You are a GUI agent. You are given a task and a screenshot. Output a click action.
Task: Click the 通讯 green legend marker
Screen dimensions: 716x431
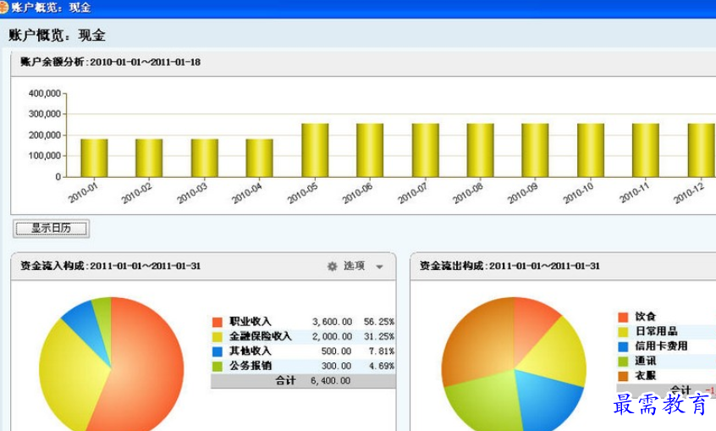(x=623, y=361)
